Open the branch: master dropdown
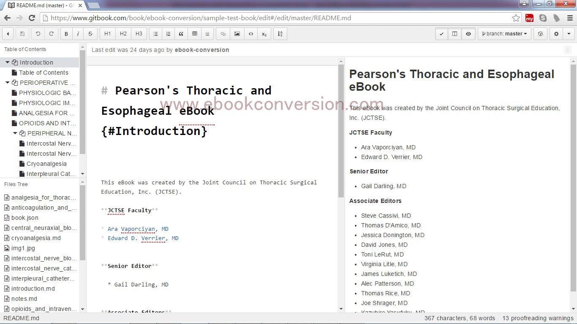The image size is (577, 324). tap(504, 34)
